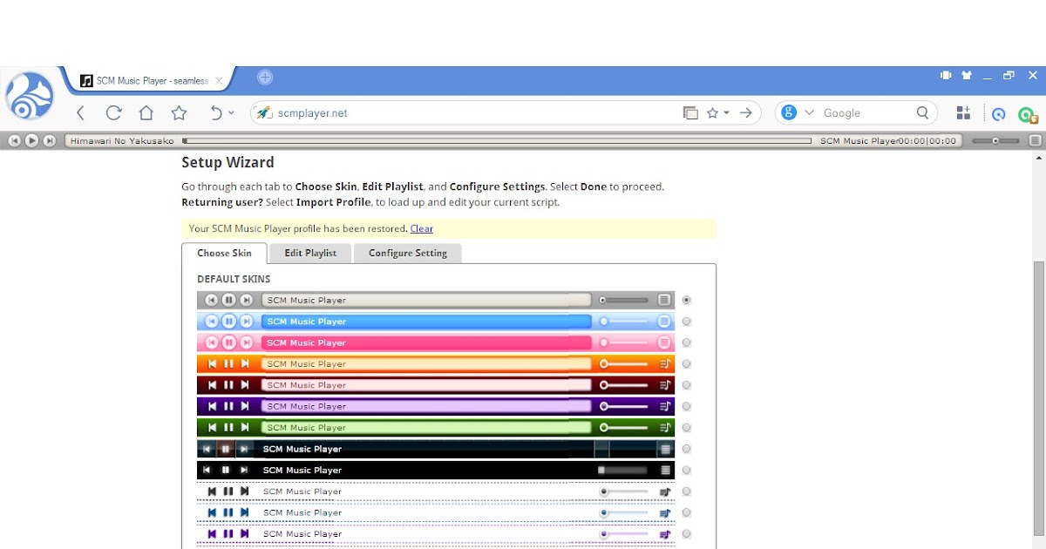Click the magnifier search icon
Screen dimensions: 1046x549
click(923, 112)
